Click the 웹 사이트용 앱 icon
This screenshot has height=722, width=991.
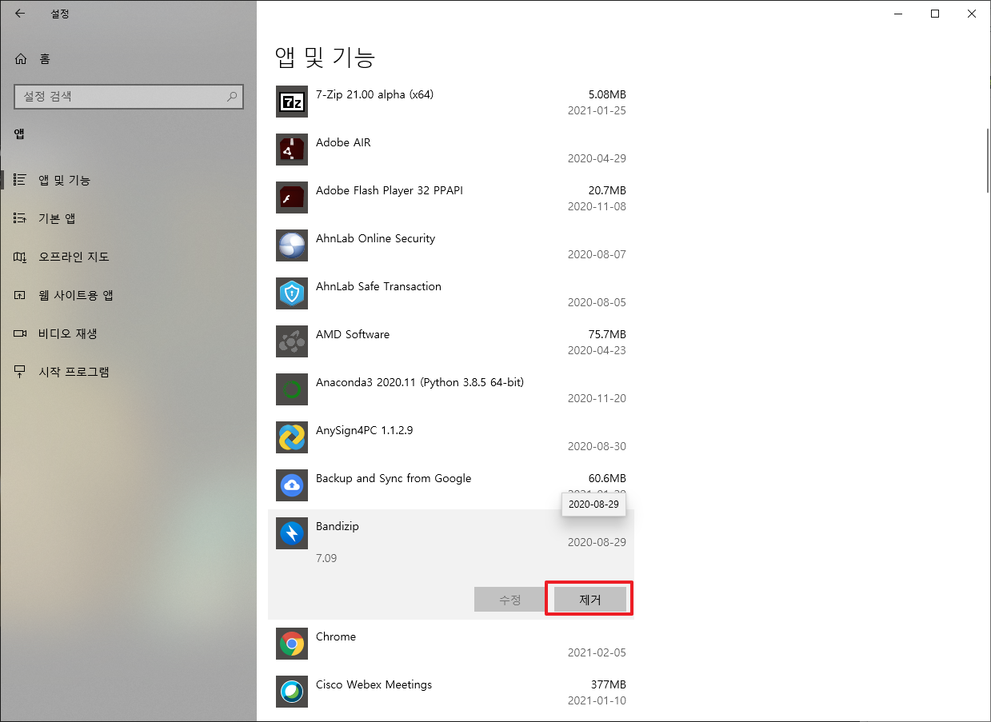point(21,295)
